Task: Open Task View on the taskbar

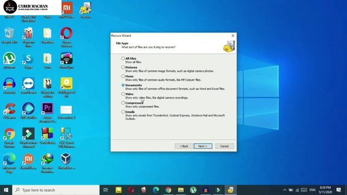Action: [x=106, y=190]
